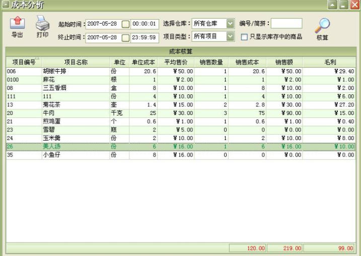361x256 pixels.
Task: Click the 终止时间 date field
Action: pos(103,38)
